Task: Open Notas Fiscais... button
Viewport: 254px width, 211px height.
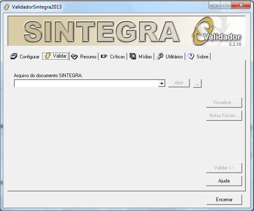Action: click(x=224, y=115)
